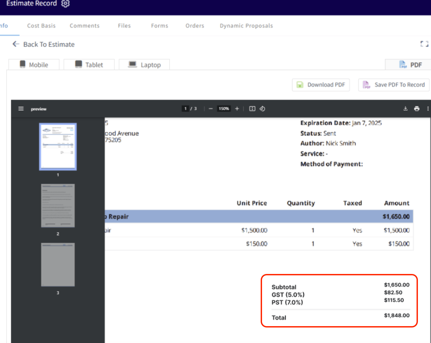Click the Method of Payment label
This screenshot has height=343, width=431.
point(332,164)
